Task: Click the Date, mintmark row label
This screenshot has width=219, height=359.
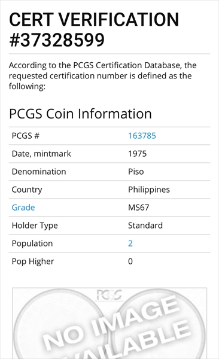Action: click(x=41, y=154)
